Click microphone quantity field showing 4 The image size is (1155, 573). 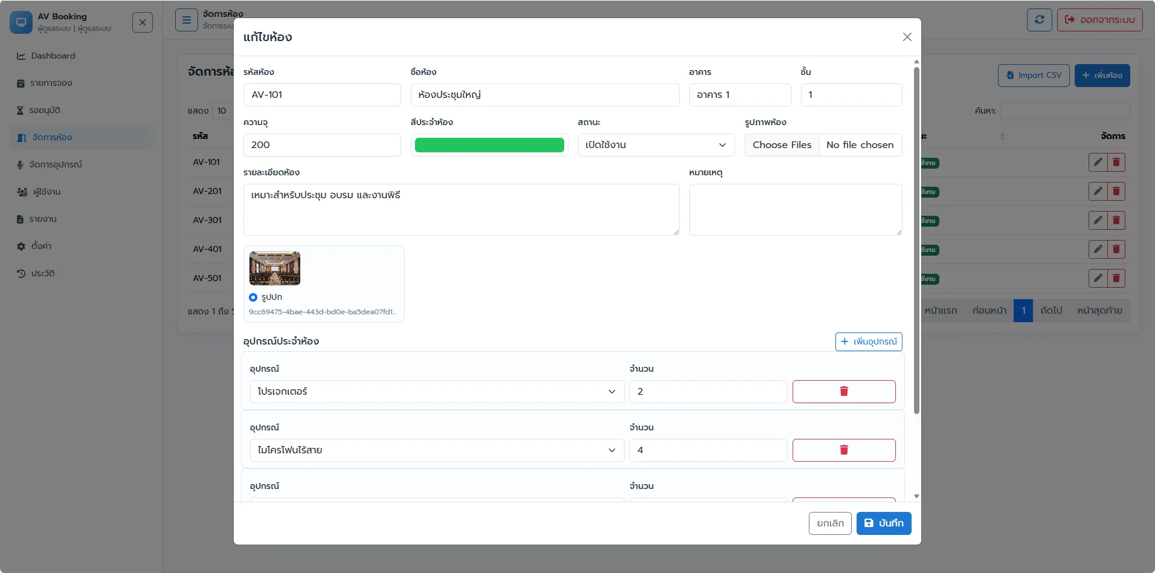708,450
